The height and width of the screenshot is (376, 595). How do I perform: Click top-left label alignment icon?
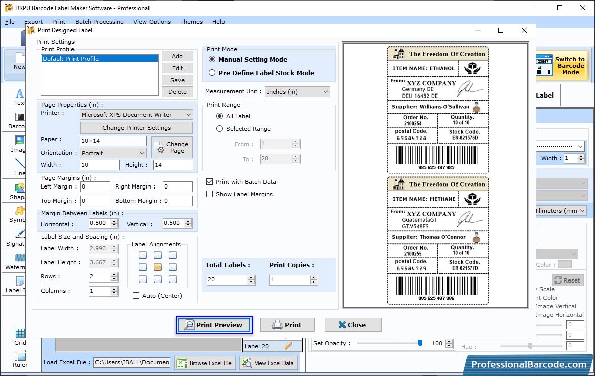pos(142,255)
